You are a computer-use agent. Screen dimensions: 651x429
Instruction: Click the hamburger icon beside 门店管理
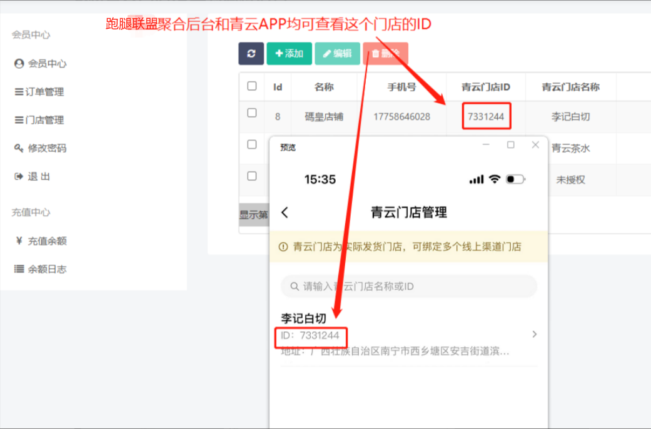19,120
